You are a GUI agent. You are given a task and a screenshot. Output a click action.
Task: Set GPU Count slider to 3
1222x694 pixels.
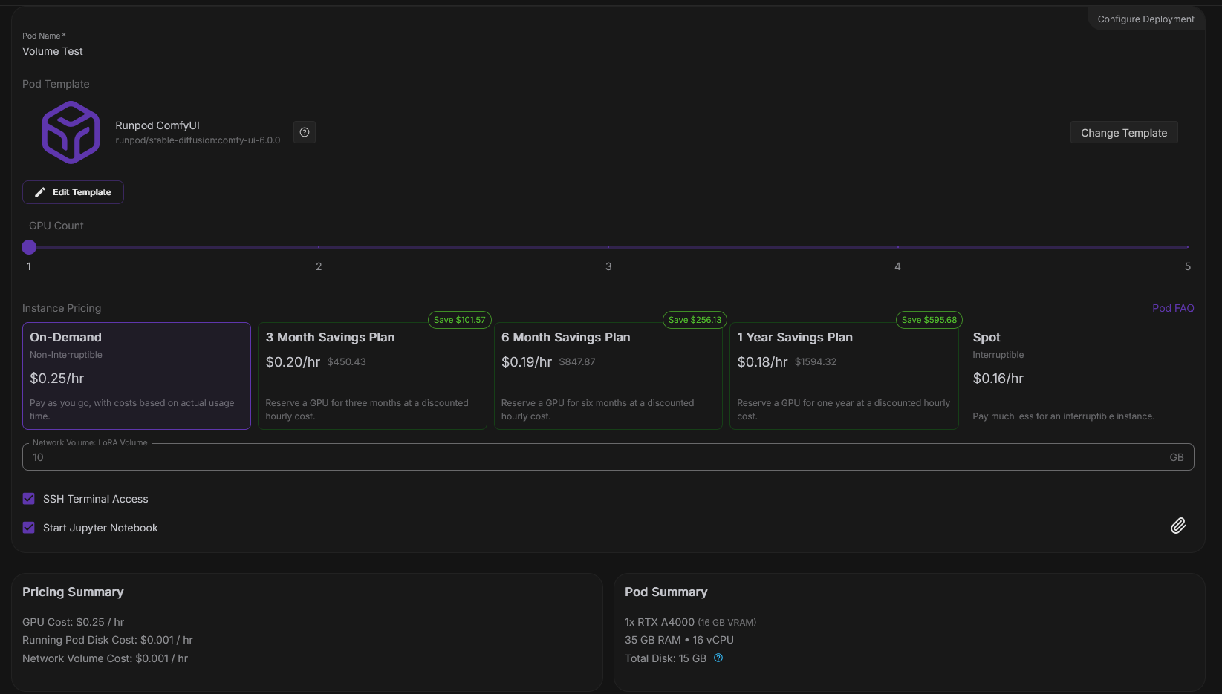pyautogui.click(x=608, y=247)
